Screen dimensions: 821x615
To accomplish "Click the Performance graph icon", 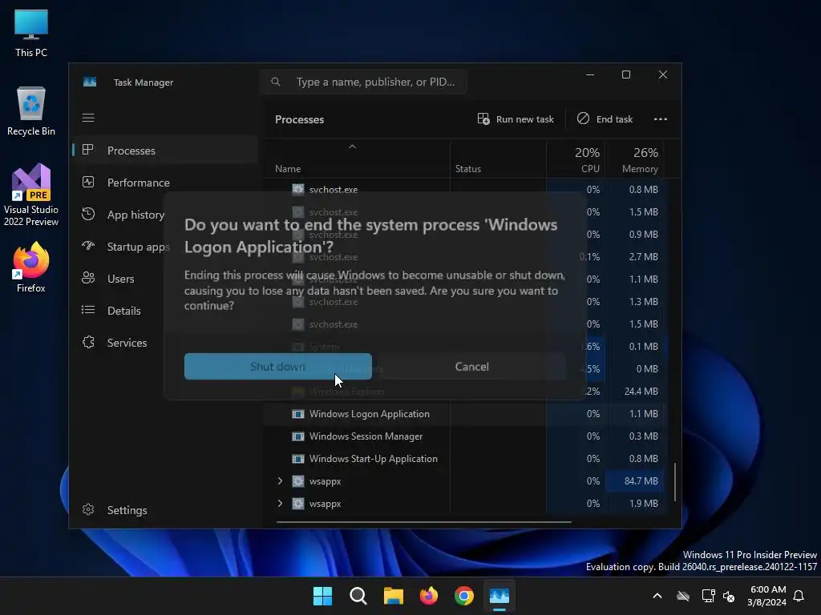I will point(88,182).
